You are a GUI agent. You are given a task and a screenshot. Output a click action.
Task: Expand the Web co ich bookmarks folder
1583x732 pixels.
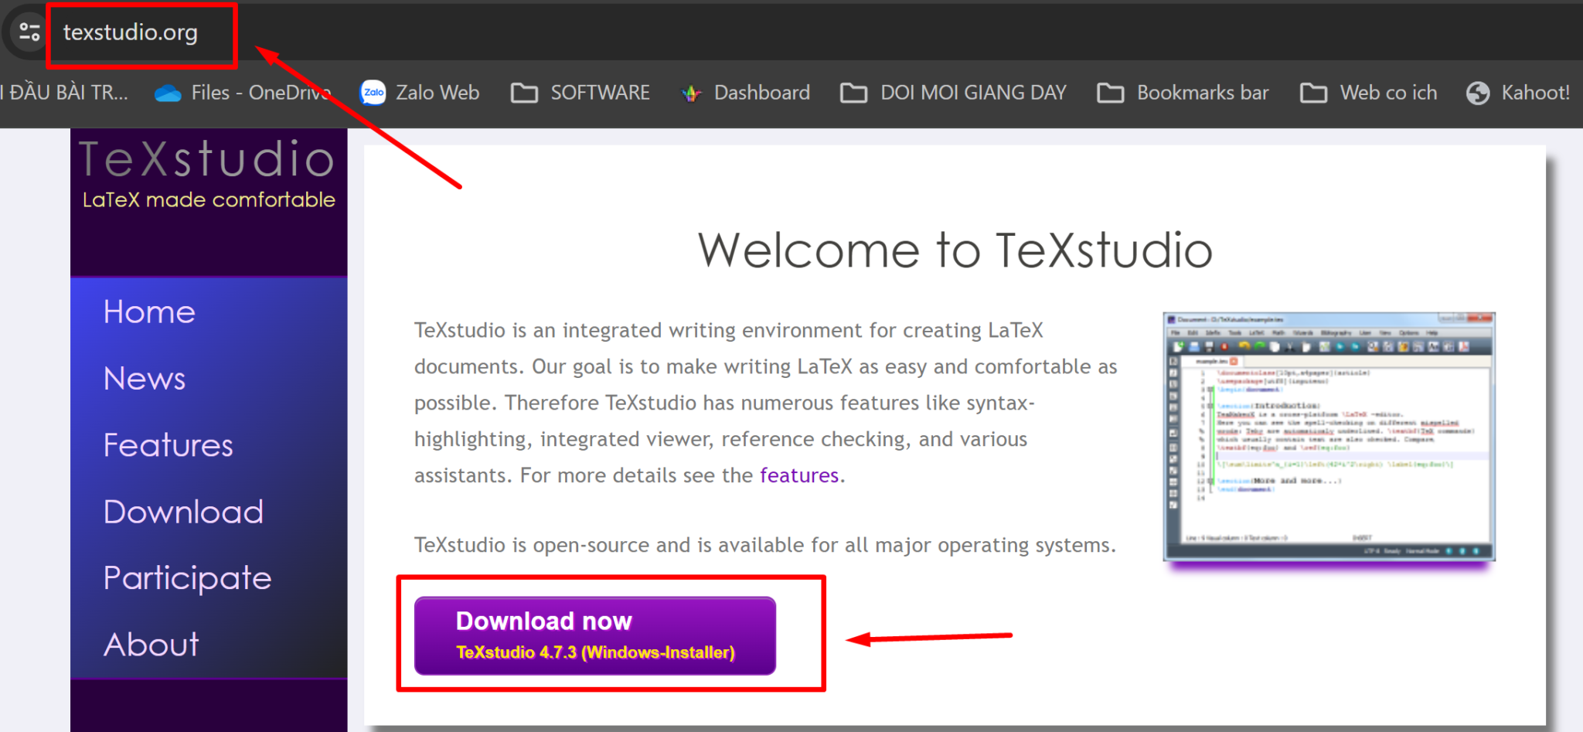click(1369, 93)
